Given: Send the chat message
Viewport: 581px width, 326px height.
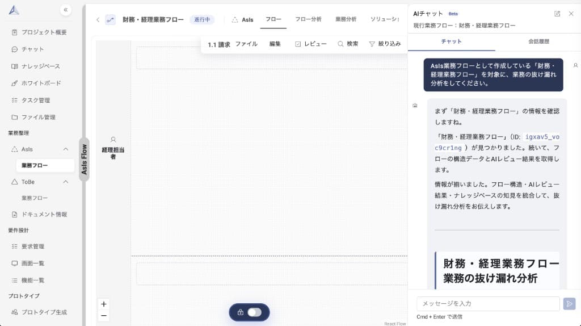Looking at the screenshot, I should (569, 304).
